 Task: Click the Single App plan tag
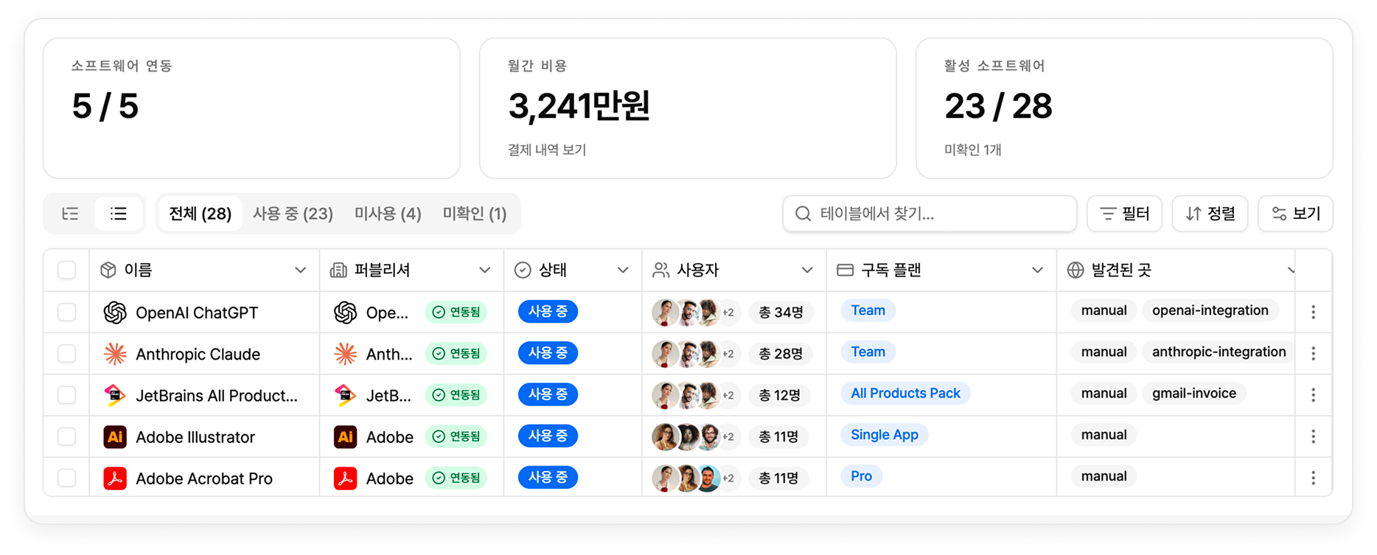coord(885,435)
